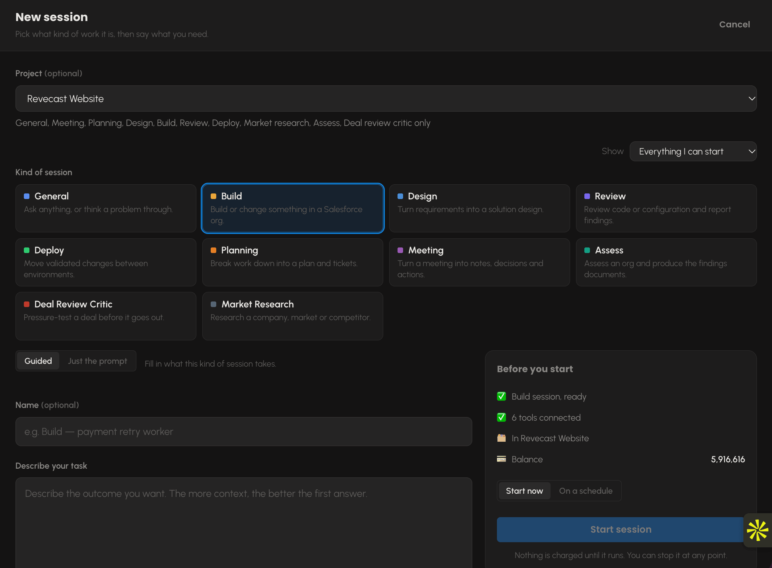Click the text 6 tools connected

[x=546, y=417]
